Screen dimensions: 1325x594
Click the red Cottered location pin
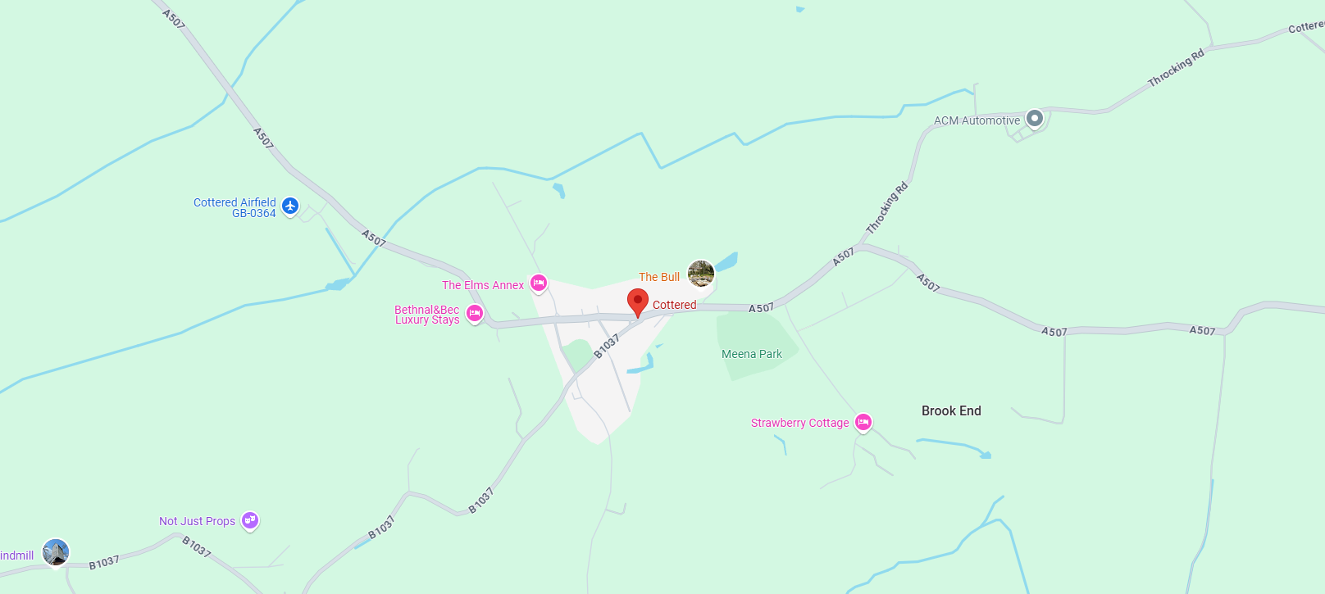point(638,302)
